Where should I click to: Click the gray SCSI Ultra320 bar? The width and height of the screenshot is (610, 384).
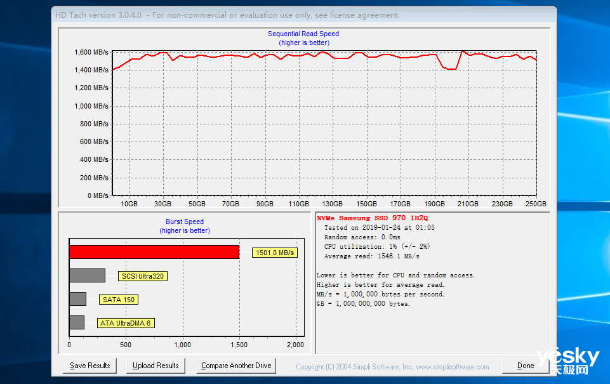click(x=87, y=275)
